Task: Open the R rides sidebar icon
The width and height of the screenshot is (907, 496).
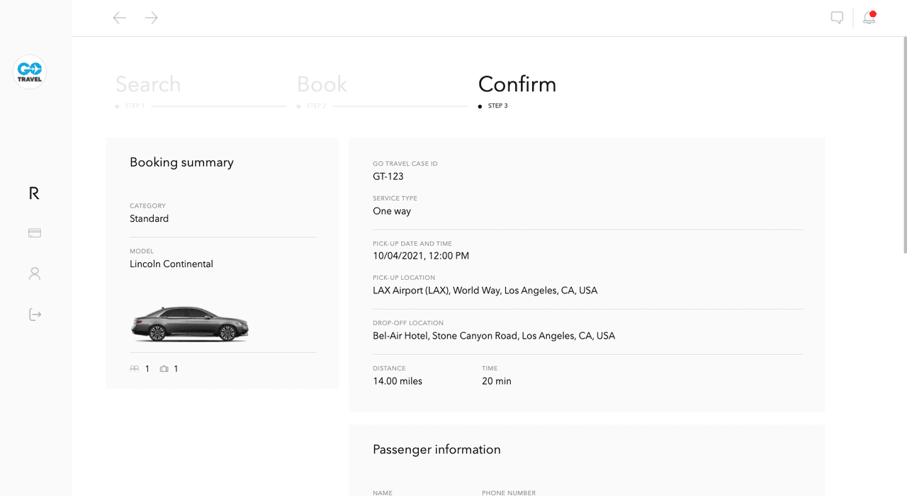Action: click(x=34, y=193)
